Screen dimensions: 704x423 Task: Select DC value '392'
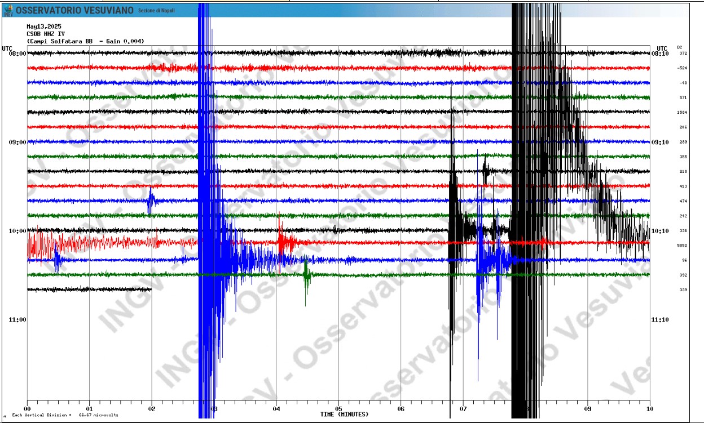tap(683, 275)
